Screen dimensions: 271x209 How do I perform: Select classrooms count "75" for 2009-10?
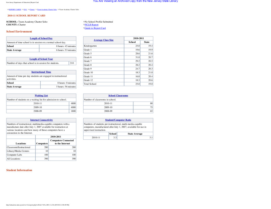151,107
